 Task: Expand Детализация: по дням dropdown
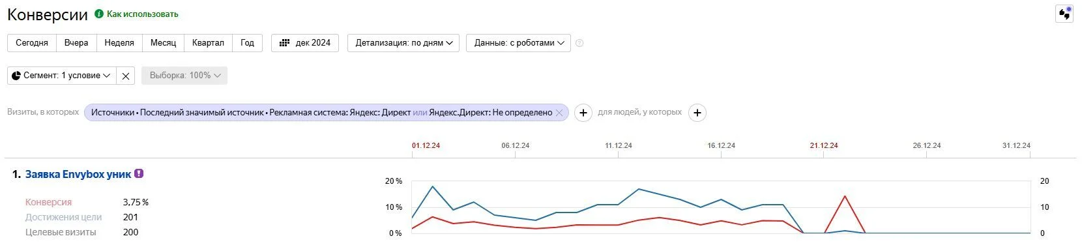403,43
